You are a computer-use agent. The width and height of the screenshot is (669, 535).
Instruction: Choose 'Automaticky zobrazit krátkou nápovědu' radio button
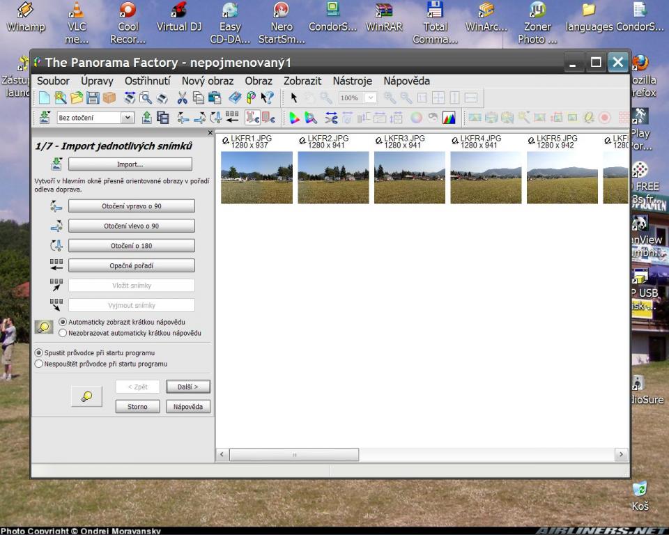coord(63,322)
